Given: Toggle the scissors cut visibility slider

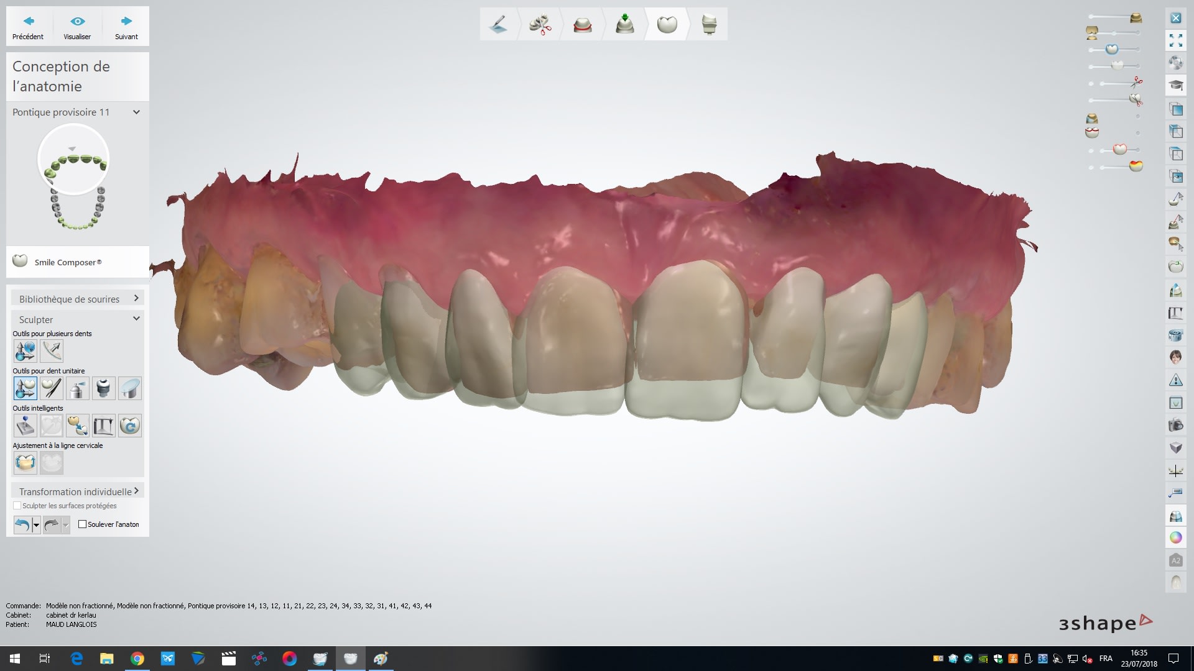Looking at the screenshot, I should tap(1136, 83).
